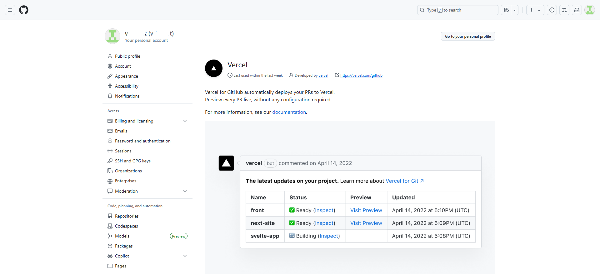
Task: Expand the Billing and licensing section
Action: tap(185, 121)
